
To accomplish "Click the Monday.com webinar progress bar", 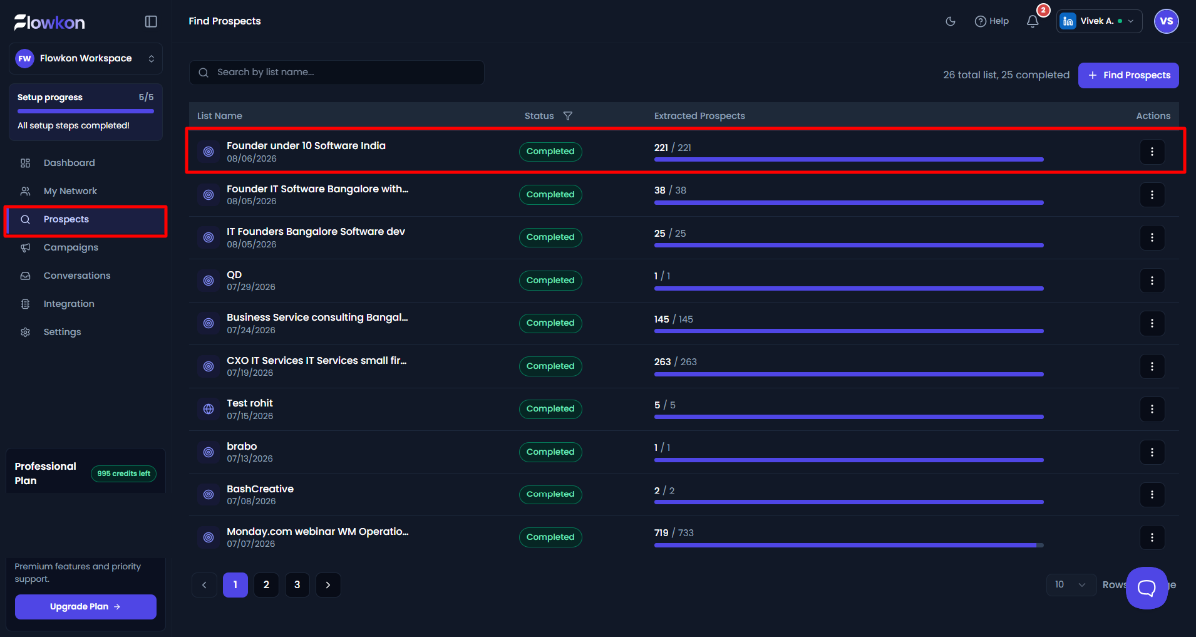I will [848, 546].
